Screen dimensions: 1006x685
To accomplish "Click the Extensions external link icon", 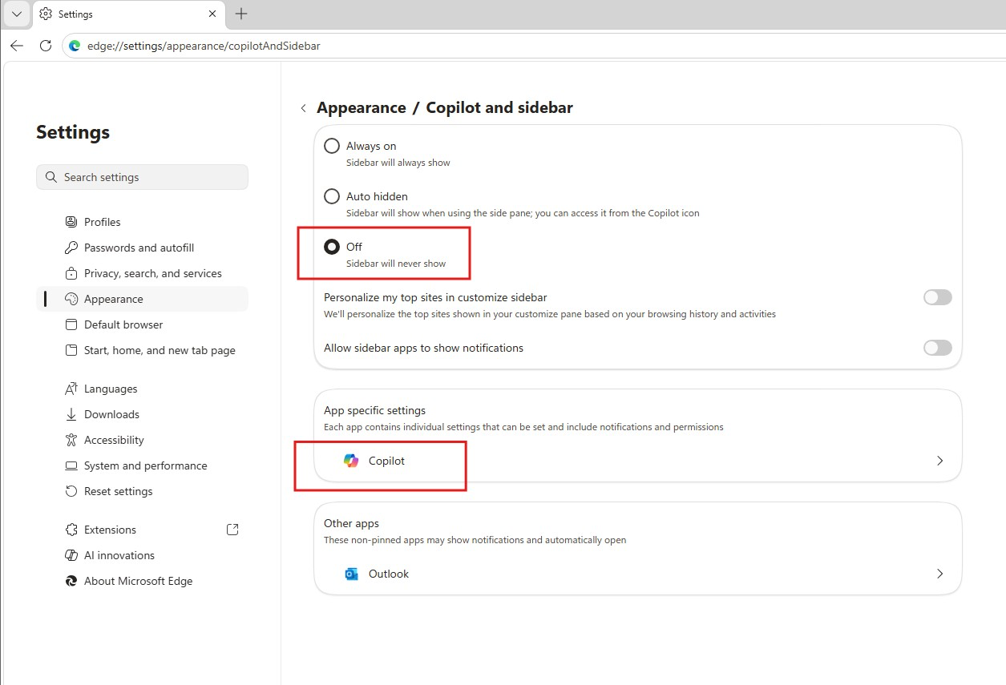I will click(232, 530).
